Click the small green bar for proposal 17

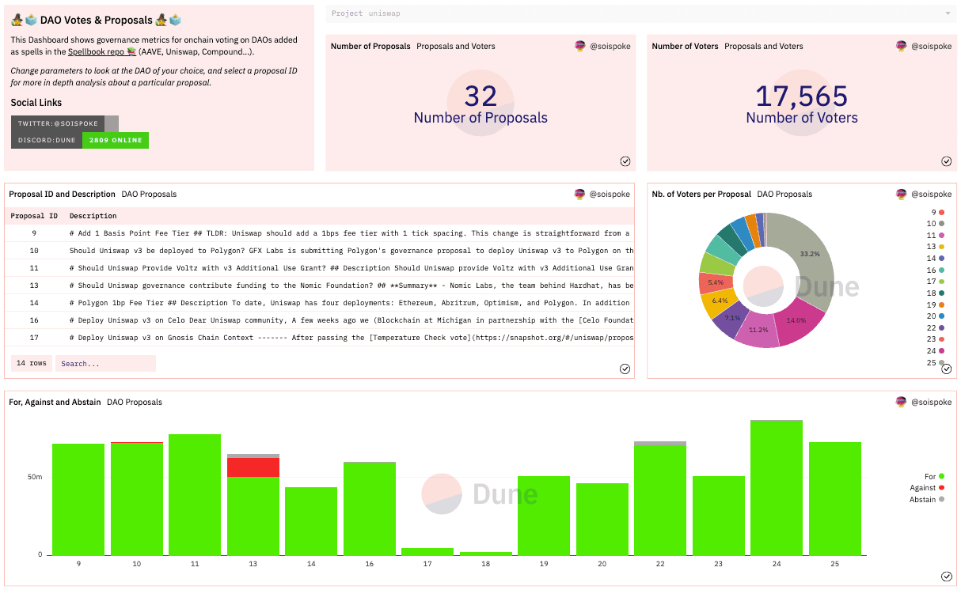pyautogui.click(x=427, y=551)
